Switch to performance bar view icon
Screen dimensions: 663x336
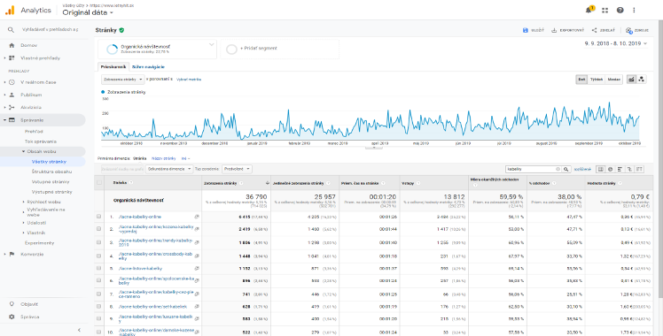(x=620, y=169)
